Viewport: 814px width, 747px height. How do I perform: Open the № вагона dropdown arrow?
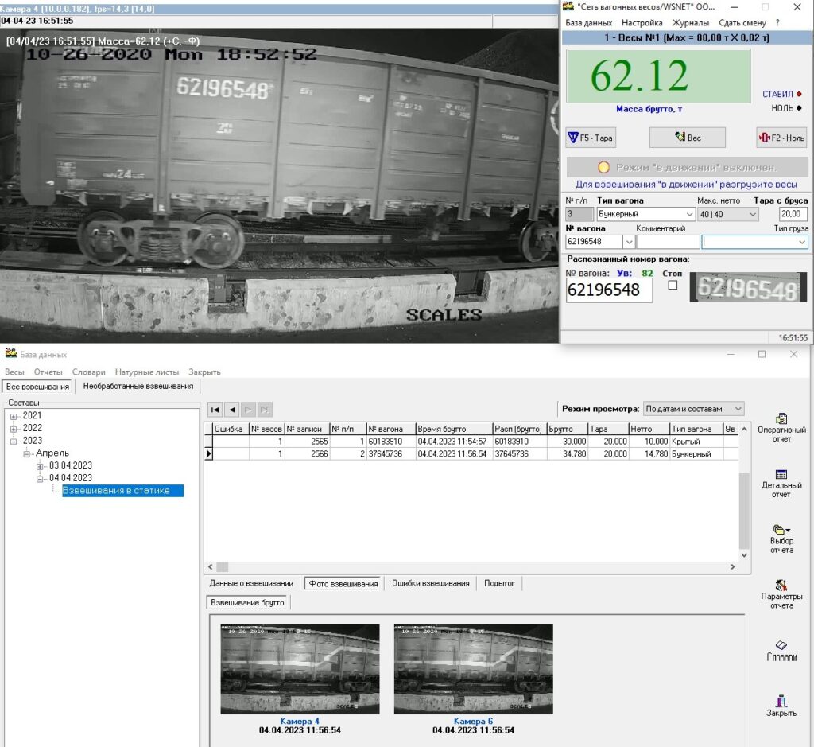click(630, 242)
